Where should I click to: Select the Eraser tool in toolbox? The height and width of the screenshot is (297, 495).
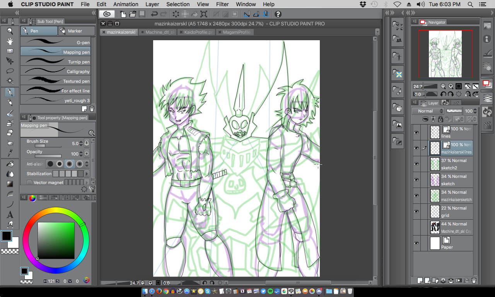[x=10, y=133]
